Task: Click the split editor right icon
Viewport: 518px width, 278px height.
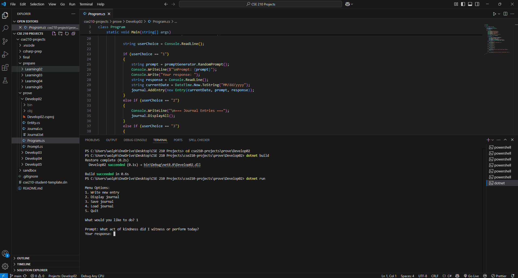Action: (x=505, y=14)
